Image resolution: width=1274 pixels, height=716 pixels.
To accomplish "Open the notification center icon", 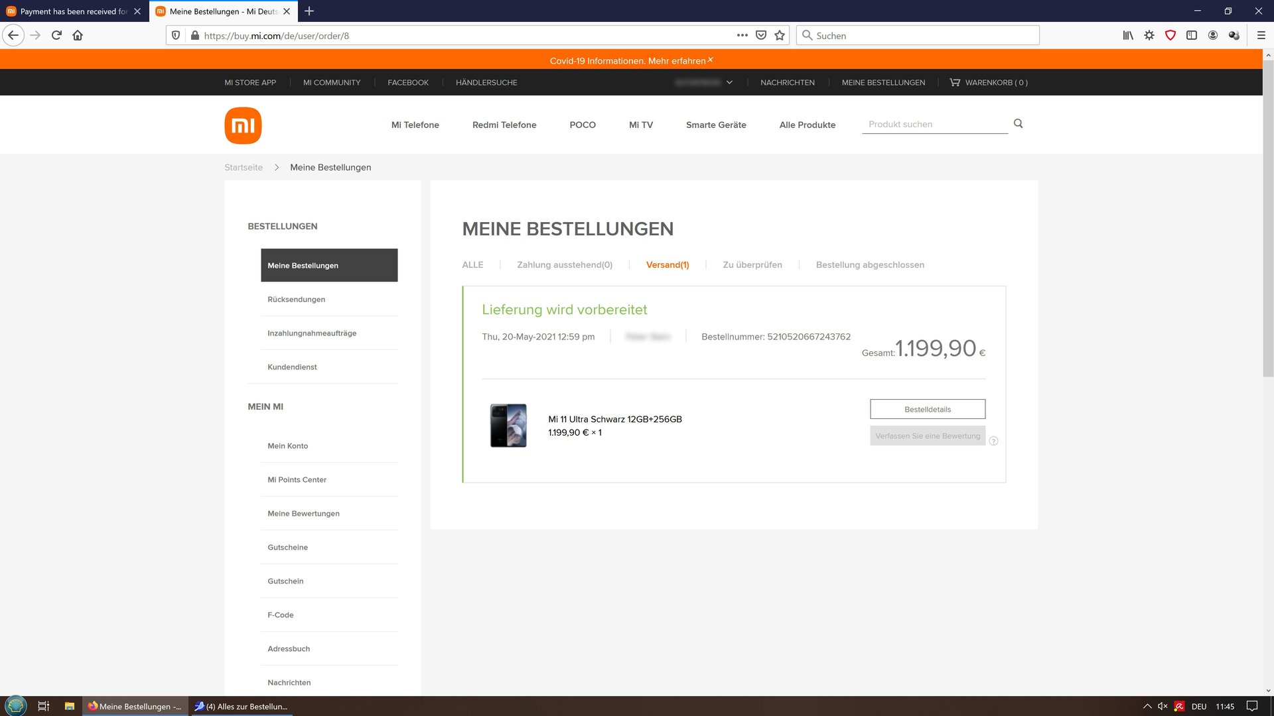I will [1252, 706].
